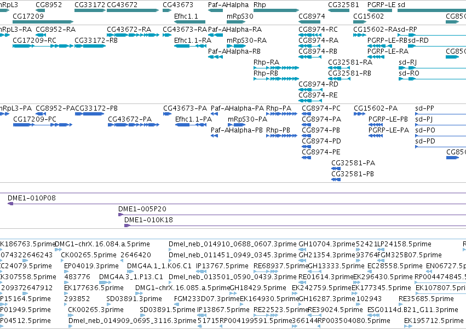Screen dimensions: 466x329
Task: Click the PGRP-LE-PA protein label
Action: click(389, 130)
